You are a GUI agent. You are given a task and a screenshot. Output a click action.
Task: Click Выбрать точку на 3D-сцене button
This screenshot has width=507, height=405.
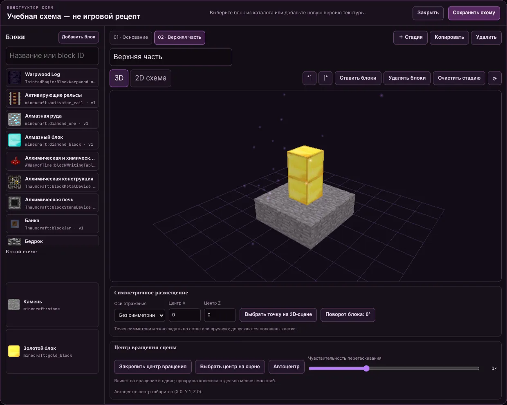tap(278, 315)
